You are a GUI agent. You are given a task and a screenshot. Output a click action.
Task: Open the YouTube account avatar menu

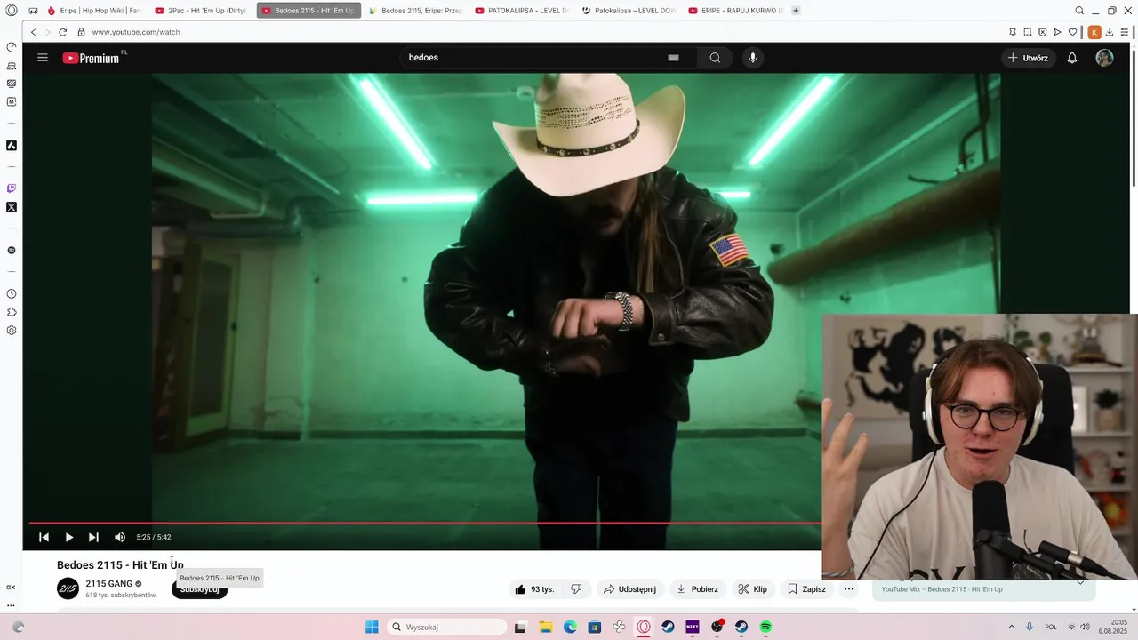pos(1104,58)
